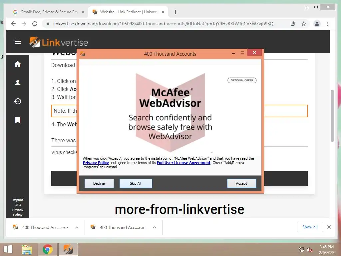The height and width of the screenshot is (256, 341).
Task: Open Privacy Policy link in Linkvertise sidebar
Action: coord(18,212)
